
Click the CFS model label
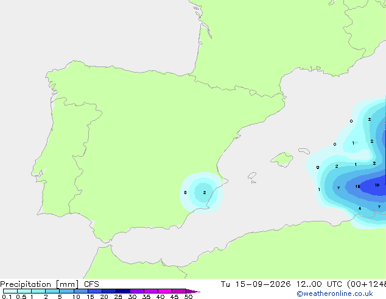pyautogui.click(x=91, y=284)
